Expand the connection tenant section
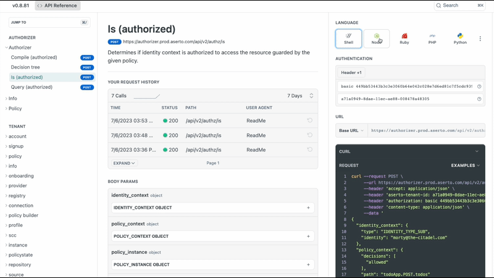494x278 pixels. coord(6,205)
